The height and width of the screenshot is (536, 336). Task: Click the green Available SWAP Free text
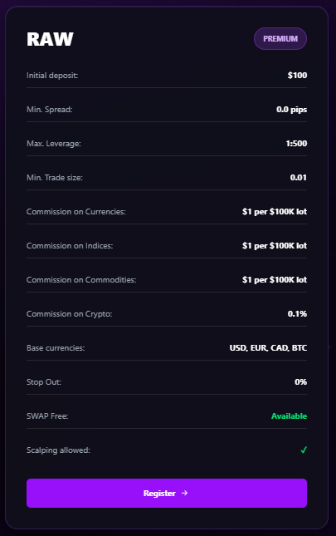click(289, 416)
